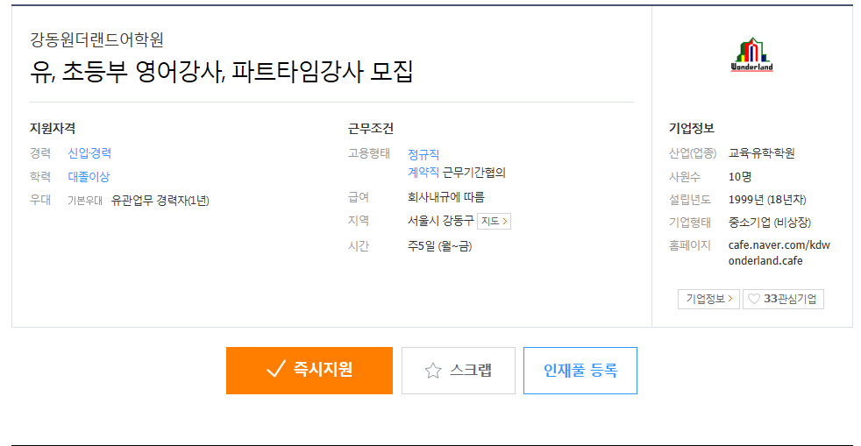Save posting with 스크랩 button
The height and width of the screenshot is (446, 861).
click(x=458, y=371)
